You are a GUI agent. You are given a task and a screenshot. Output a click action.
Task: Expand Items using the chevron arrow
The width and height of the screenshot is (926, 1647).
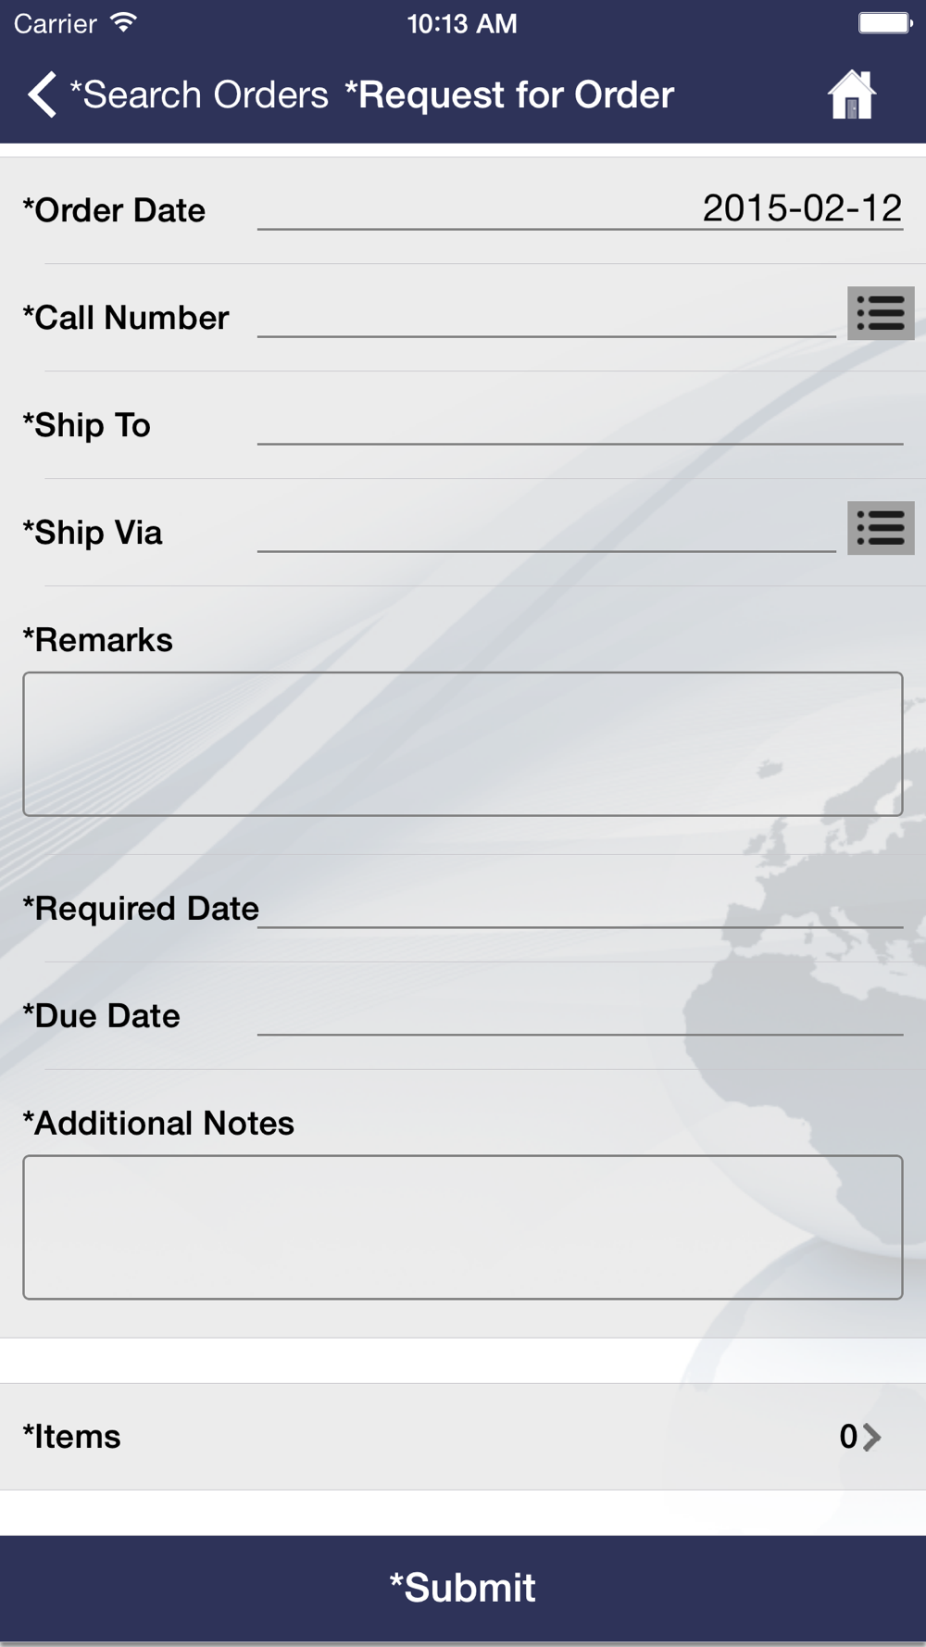pos(871,1437)
